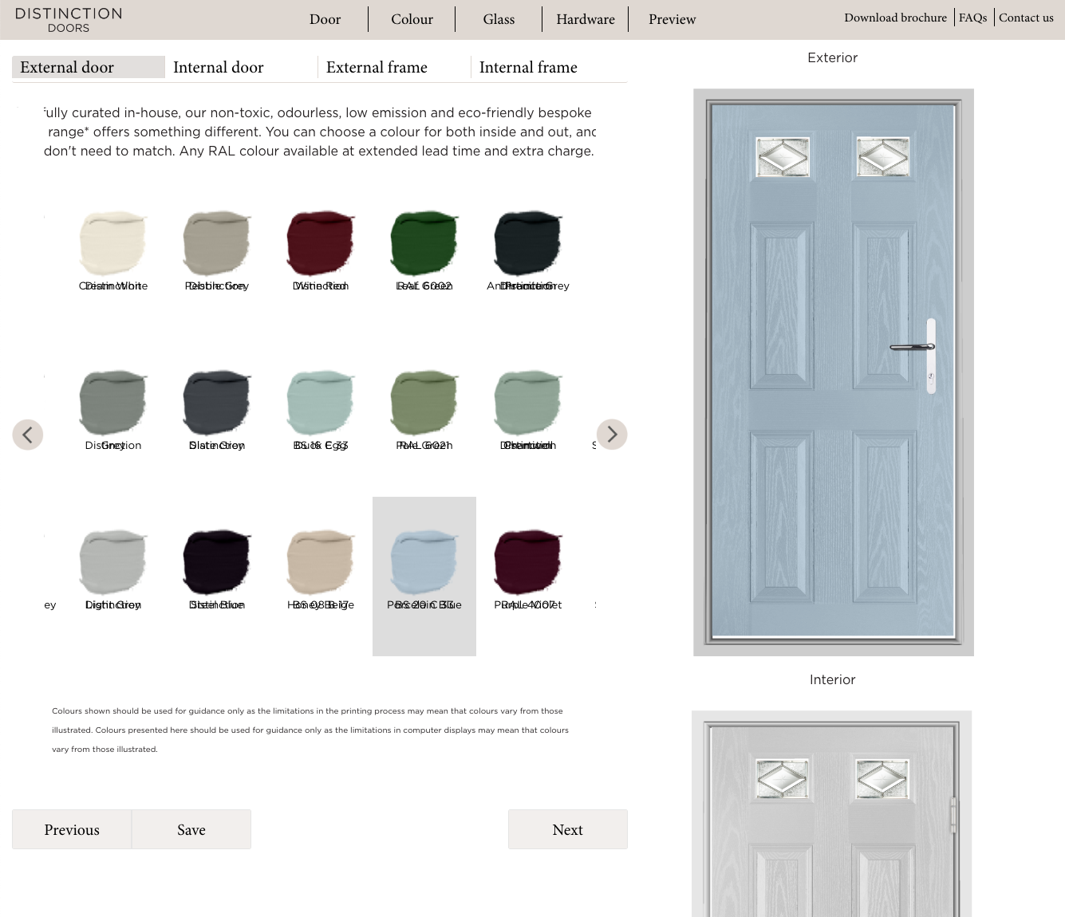Show next colours with right arrow

coord(612,435)
